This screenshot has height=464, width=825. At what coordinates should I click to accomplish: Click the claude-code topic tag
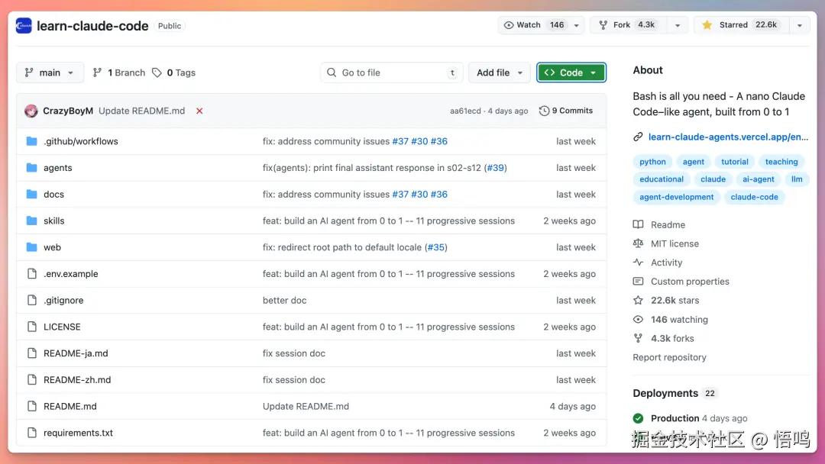pos(754,197)
